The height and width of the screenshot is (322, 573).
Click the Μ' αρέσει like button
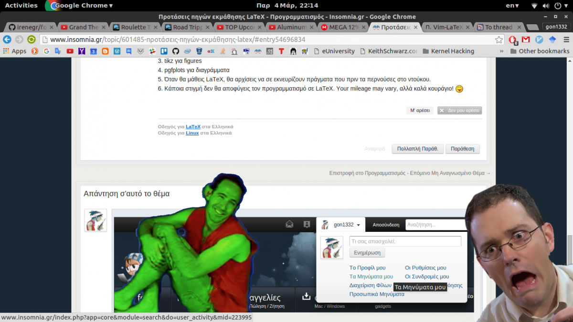(420, 110)
